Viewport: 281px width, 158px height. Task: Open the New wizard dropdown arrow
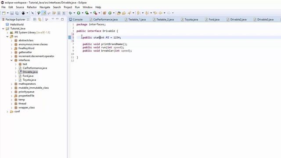click(8, 13)
